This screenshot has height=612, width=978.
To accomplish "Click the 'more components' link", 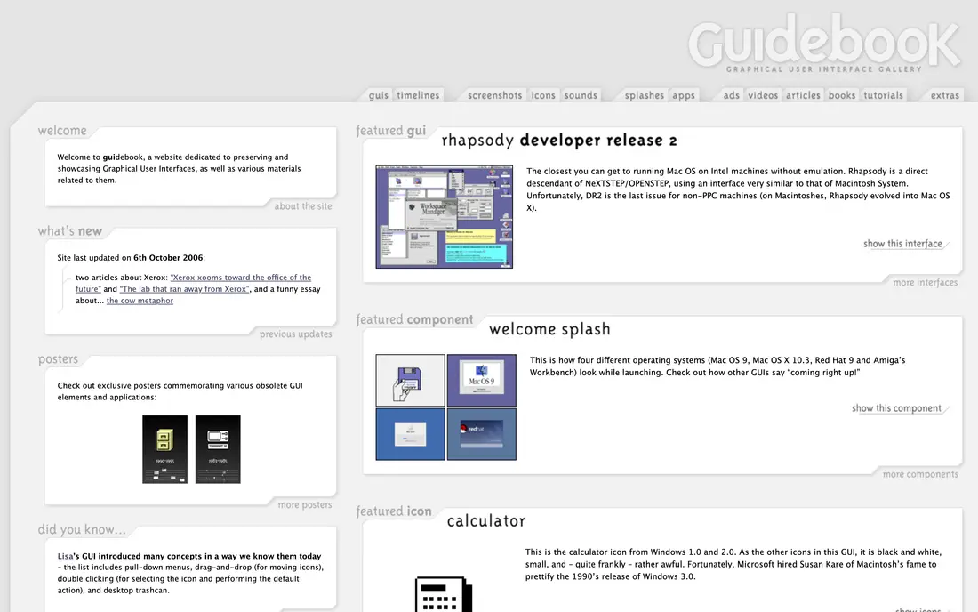I will tap(920, 475).
